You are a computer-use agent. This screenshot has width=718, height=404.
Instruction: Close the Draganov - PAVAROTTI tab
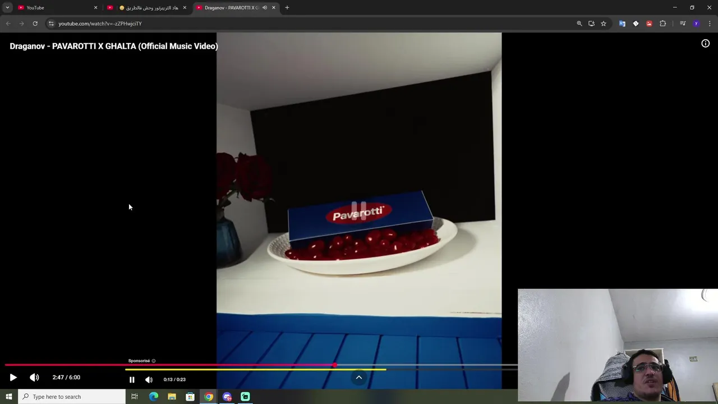[274, 8]
